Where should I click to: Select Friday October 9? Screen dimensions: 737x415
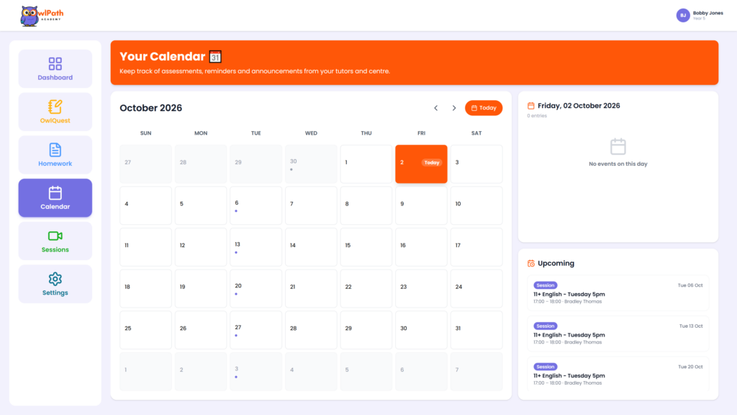(421, 205)
